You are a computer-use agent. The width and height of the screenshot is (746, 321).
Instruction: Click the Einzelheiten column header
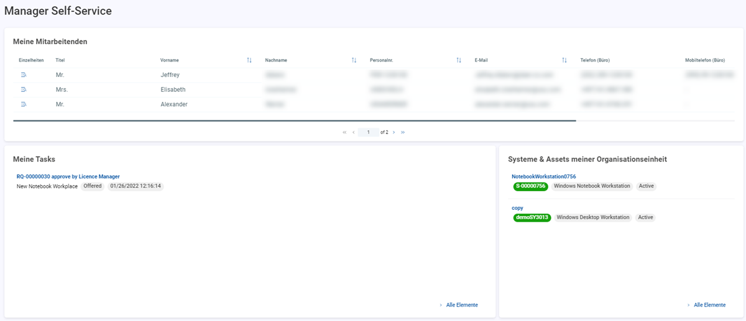pyautogui.click(x=32, y=60)
